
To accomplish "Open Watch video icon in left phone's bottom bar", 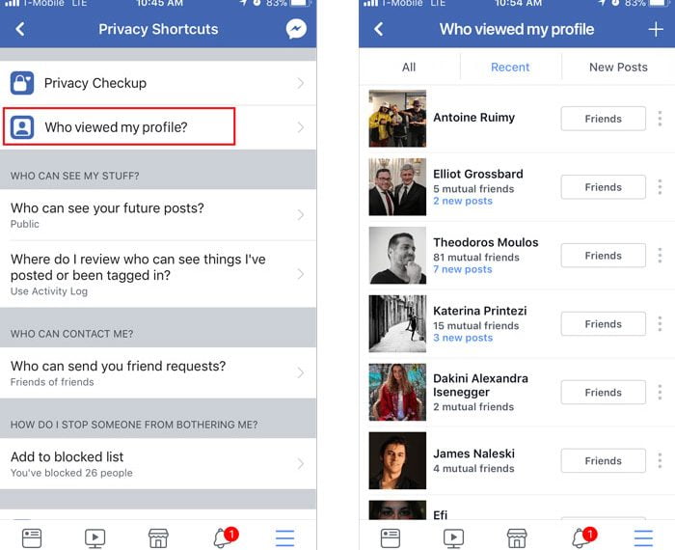I will [x=95, y=538].
